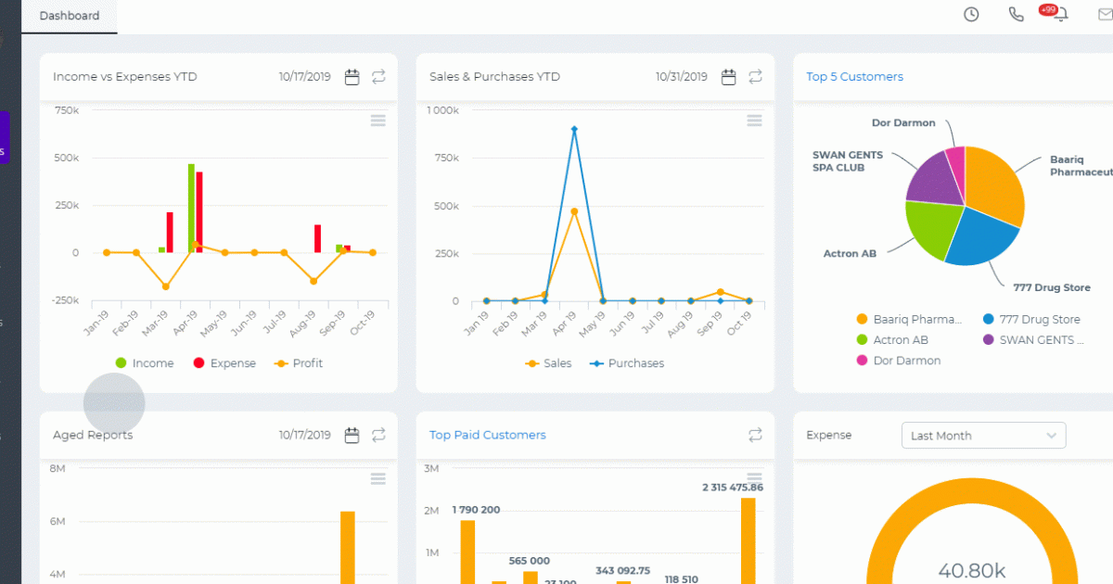Toggle SWAN GENTS legend entry
The width and height of the screenshot is (1113, 584).
[1033, 340]
